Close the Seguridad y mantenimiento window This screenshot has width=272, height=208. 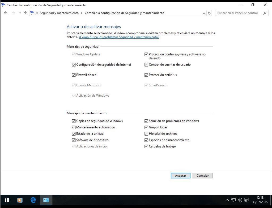point(265,5)
